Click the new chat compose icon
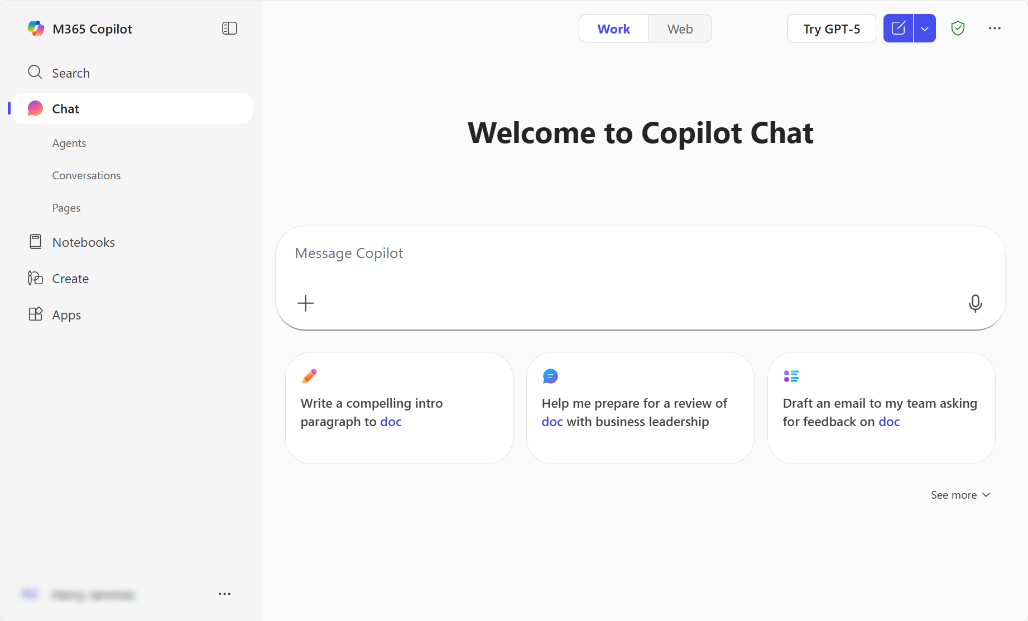The height and width of the screenshot is (621, 1028). (898, 28)
